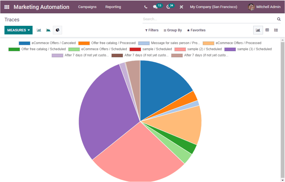The image size is (285, 182).
Task: Open the Reporting menu
Action: (113, 7)
